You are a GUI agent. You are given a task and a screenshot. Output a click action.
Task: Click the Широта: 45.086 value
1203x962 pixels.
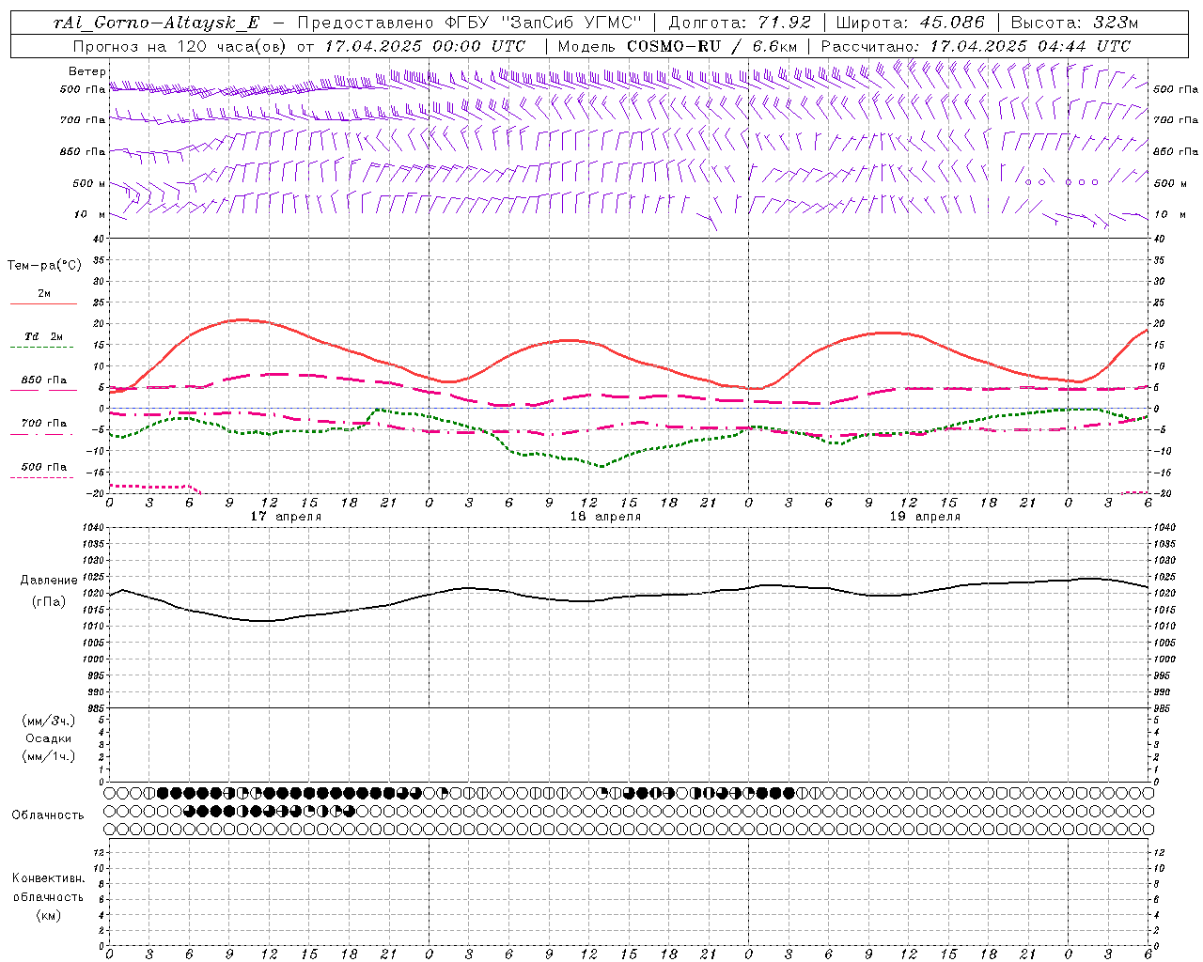click(910, 23)
